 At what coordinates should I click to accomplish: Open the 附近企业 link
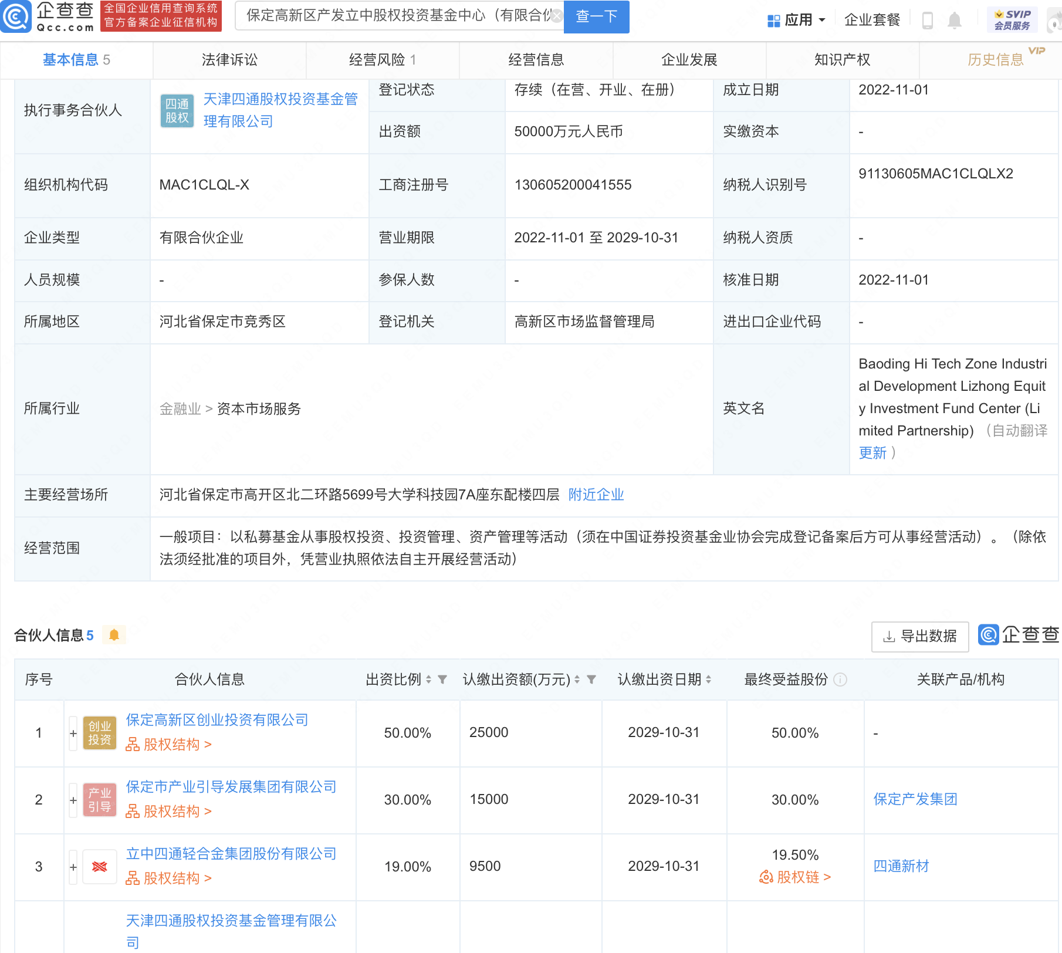pos(596,495)
